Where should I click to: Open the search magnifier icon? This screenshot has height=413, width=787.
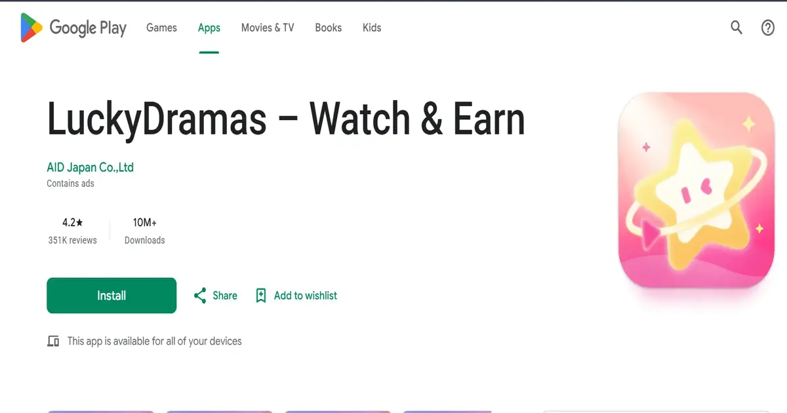point(737,28)
